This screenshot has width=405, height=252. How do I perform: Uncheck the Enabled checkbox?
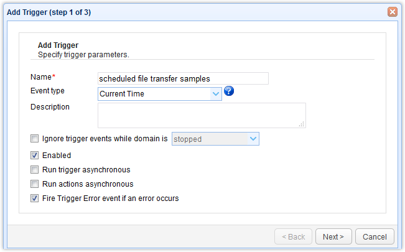34,155
